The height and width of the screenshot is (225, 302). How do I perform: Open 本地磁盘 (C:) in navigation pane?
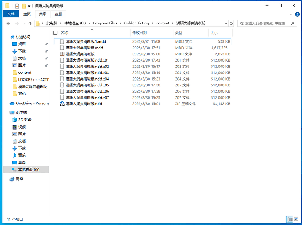tap(29, 170)
